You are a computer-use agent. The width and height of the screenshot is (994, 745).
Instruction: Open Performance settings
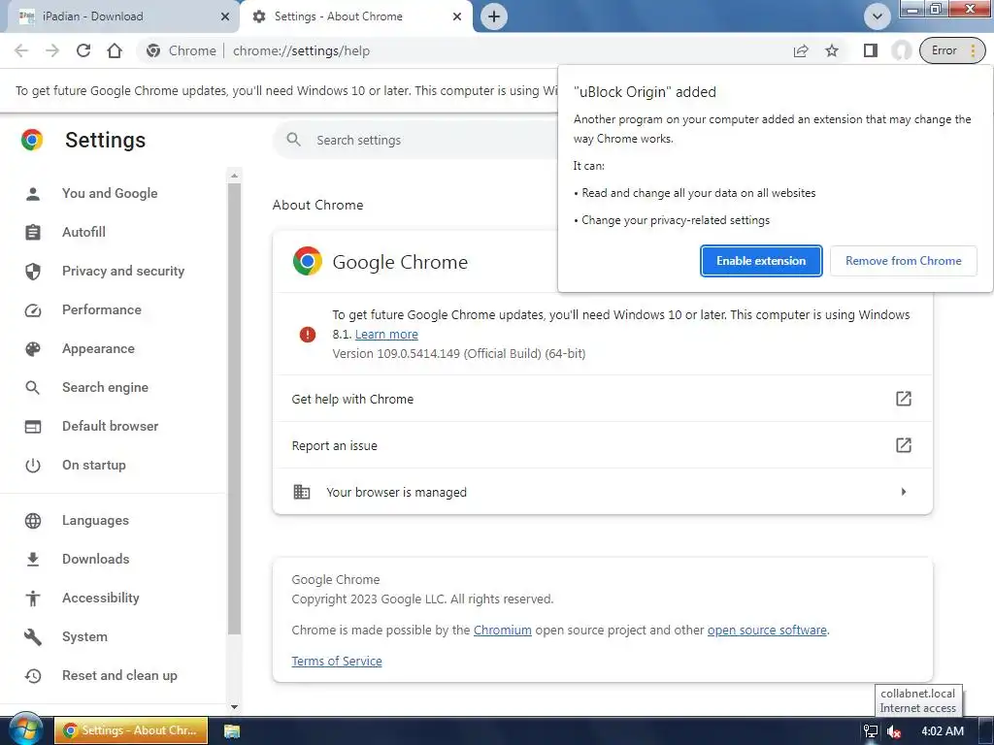coord(101,309)
